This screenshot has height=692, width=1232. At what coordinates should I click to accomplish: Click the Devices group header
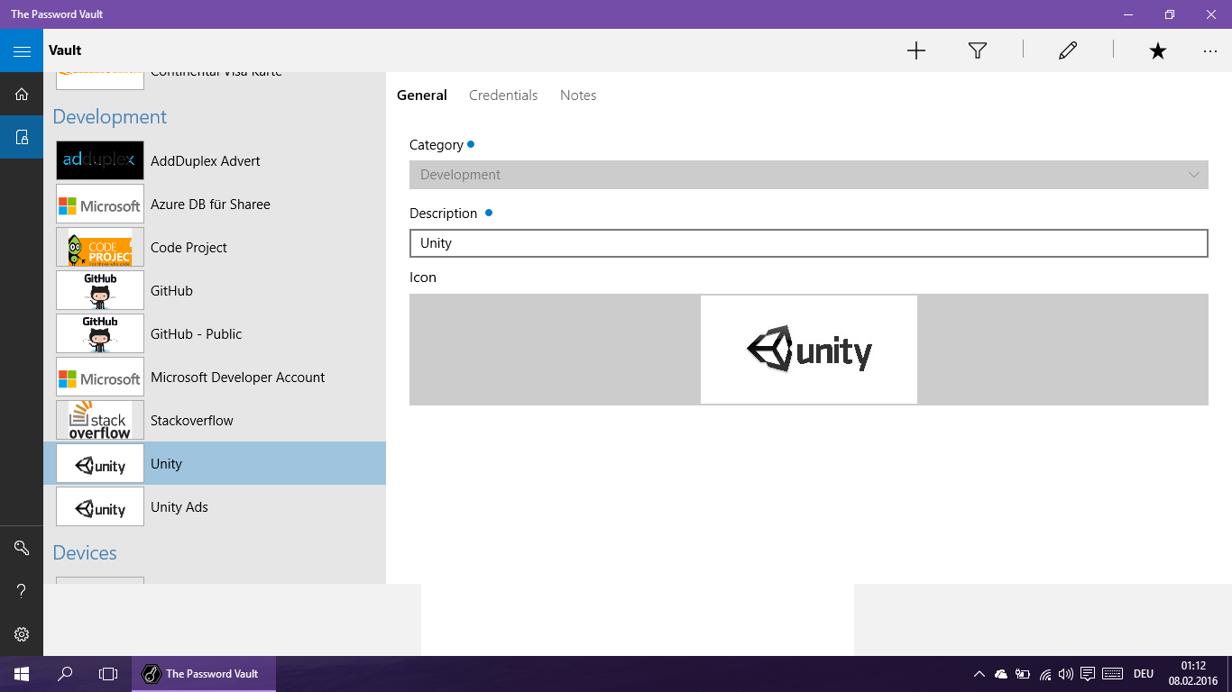point(85,553)
